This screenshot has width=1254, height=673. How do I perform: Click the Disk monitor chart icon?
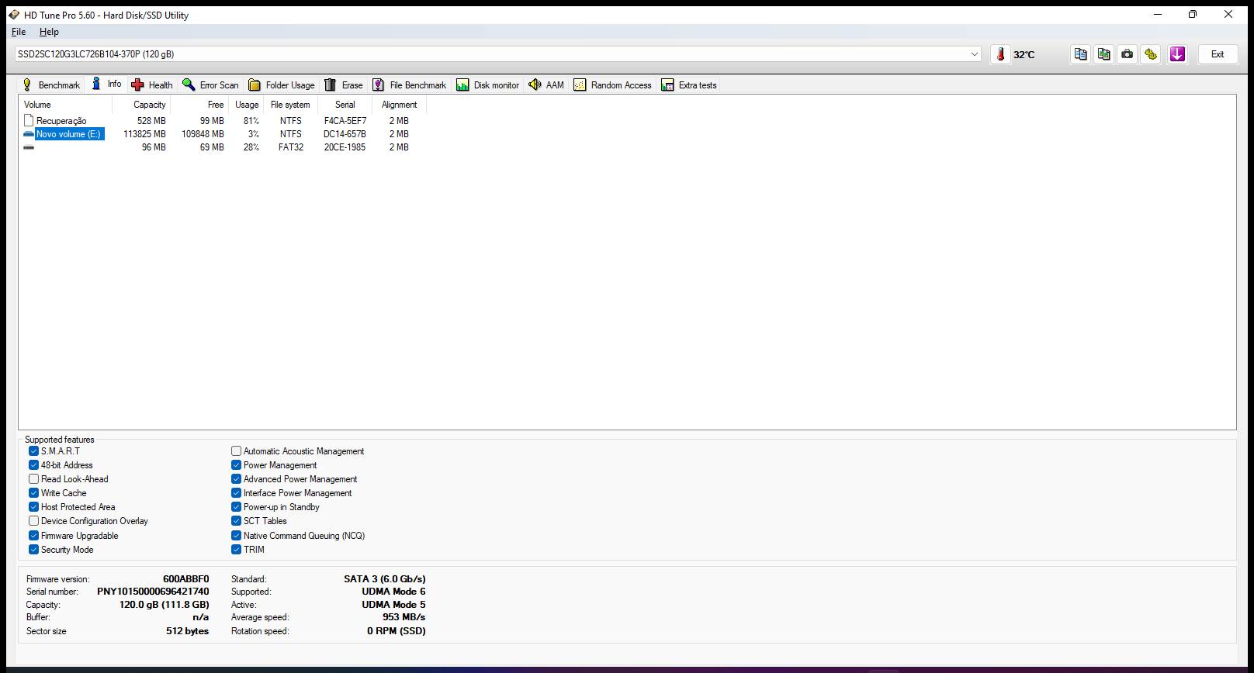pos(462,85)
